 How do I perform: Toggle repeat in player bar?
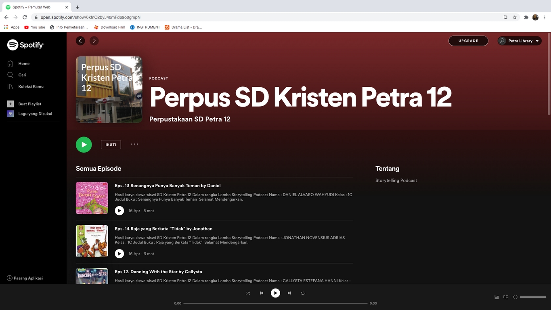click(303, 293)
